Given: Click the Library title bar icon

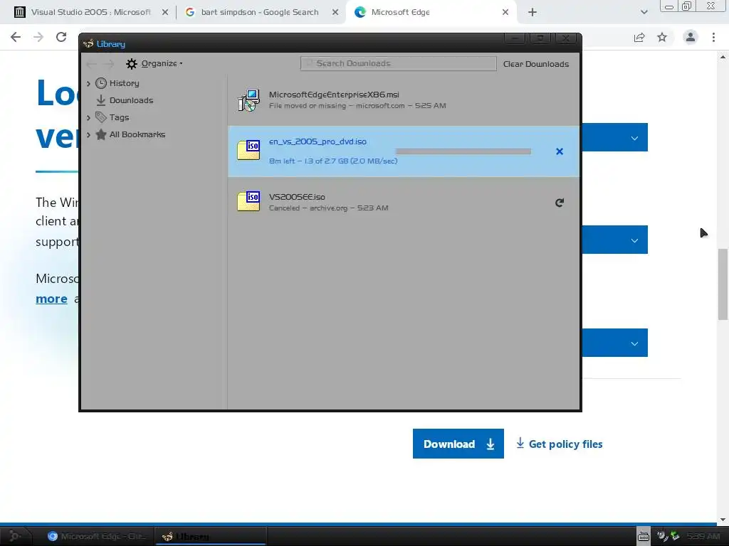Looking at the screenshot, I should 88,44.
